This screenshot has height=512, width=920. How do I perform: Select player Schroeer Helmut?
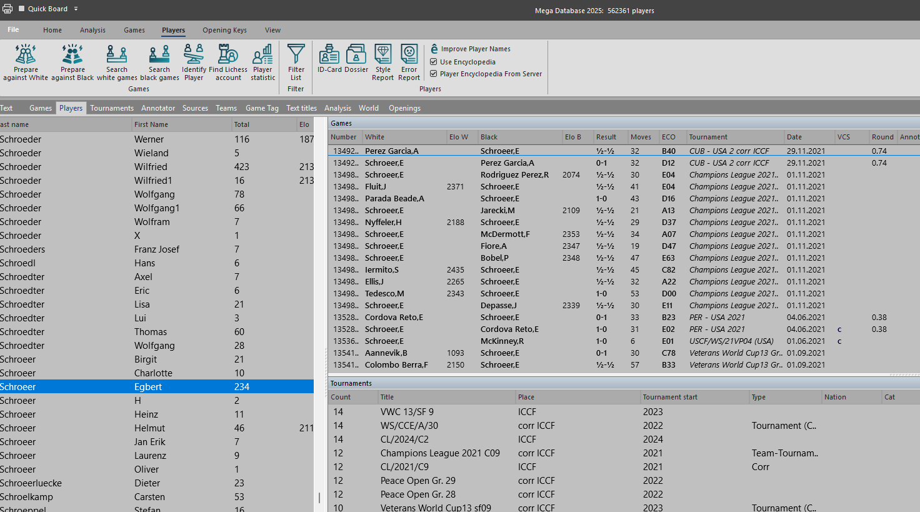(x=157, y=428)
